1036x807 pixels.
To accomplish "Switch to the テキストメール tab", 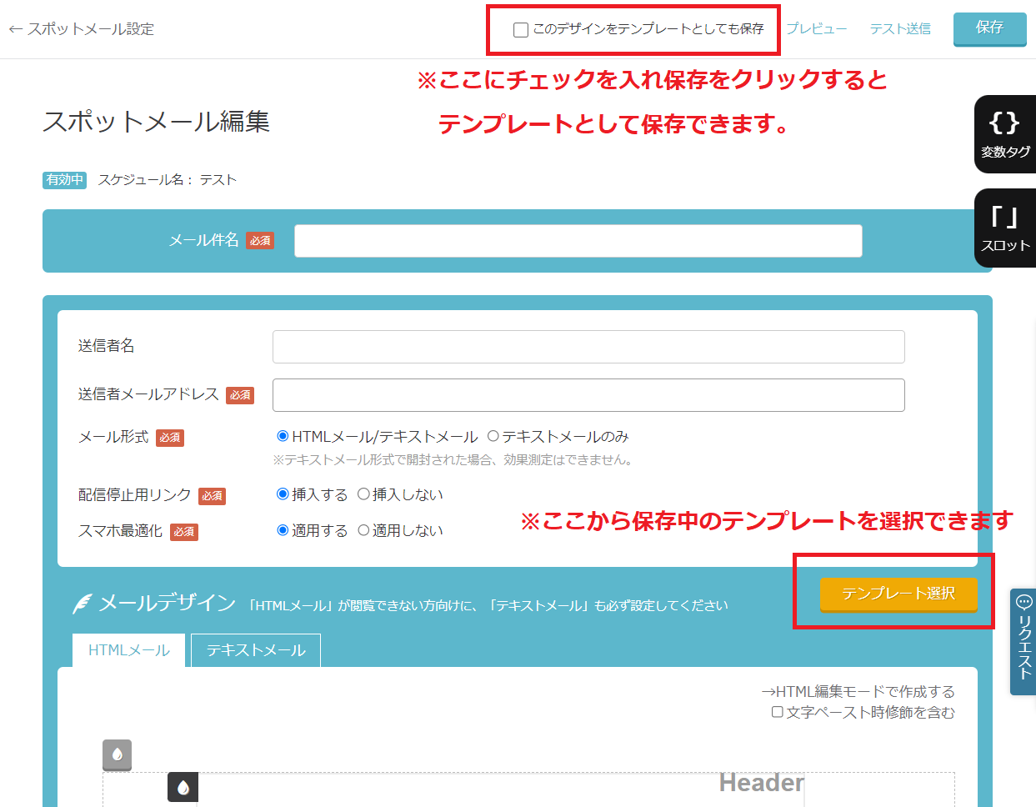I will tap(256, 650).
